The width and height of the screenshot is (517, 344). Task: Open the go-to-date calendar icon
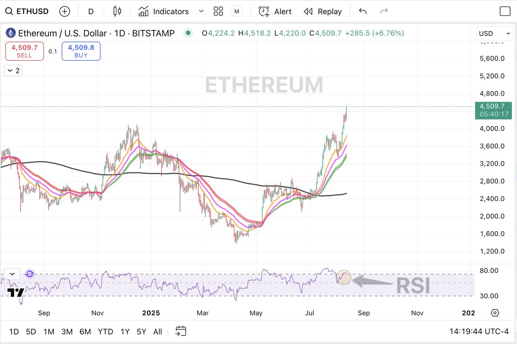181,331
